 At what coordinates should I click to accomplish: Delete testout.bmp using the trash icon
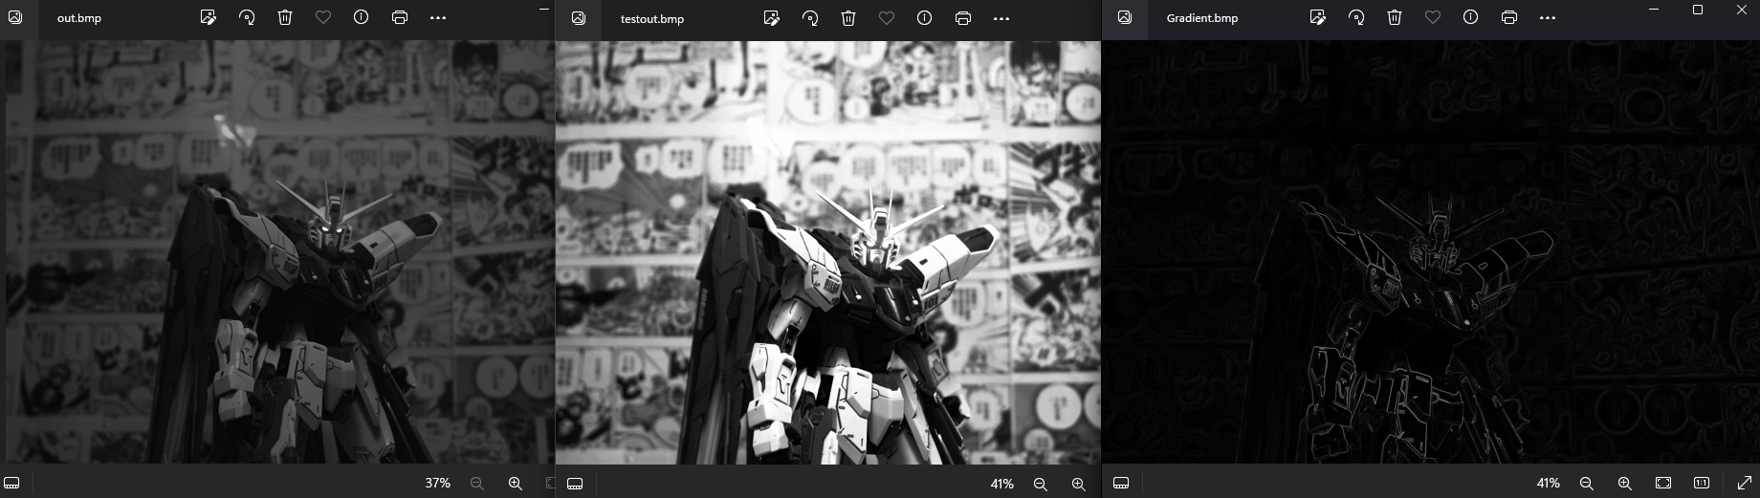pos(848,18)
